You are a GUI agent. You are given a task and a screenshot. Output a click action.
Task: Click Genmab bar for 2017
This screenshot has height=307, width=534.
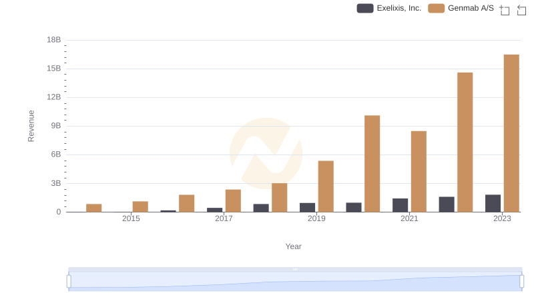click(x=233, y=200)
